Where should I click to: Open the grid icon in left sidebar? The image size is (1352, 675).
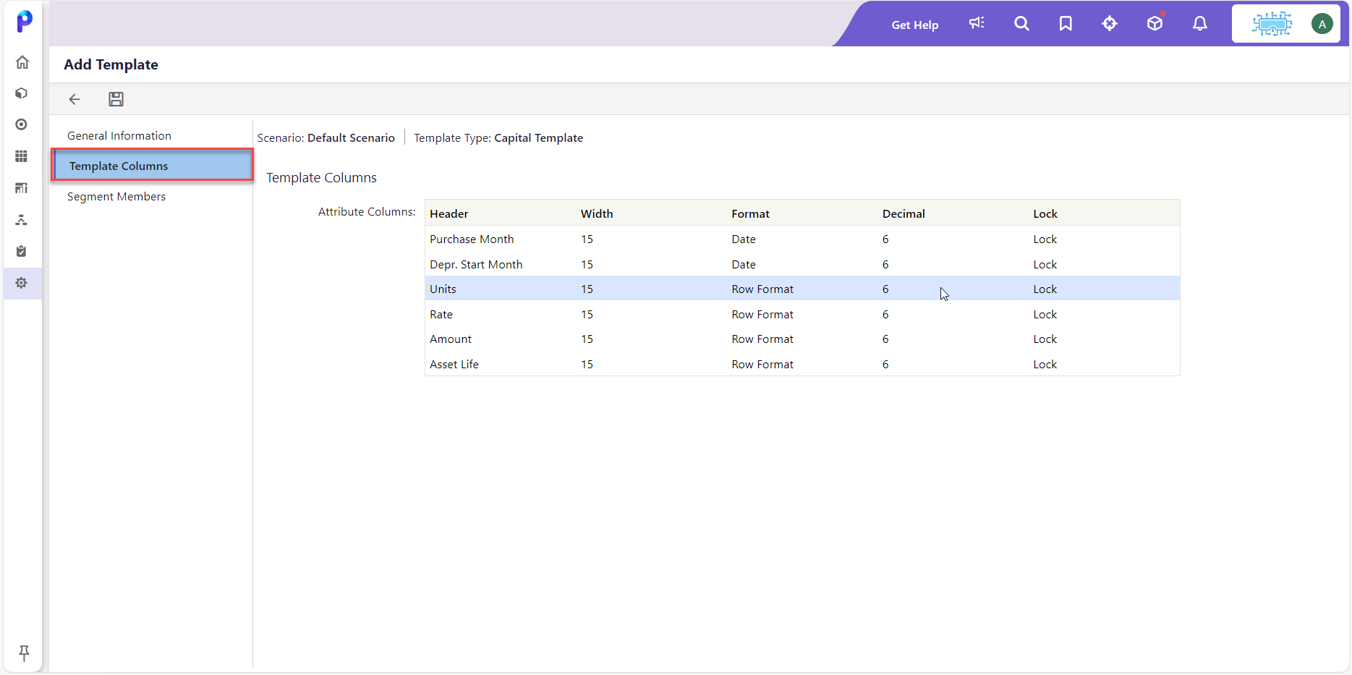(x=22, y=156)
